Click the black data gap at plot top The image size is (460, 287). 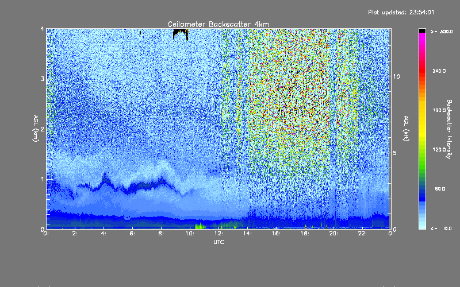pos(181,33)
